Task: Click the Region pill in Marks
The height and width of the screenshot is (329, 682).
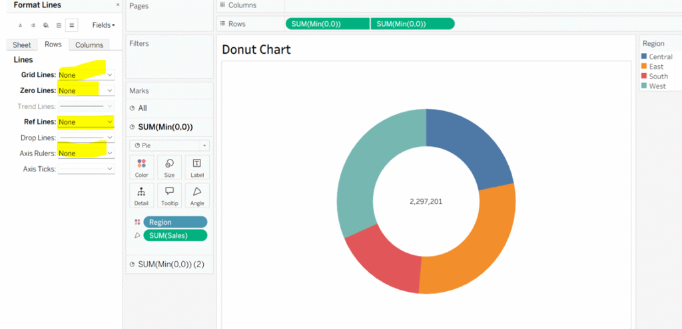Action: click(x=175, y=222)
